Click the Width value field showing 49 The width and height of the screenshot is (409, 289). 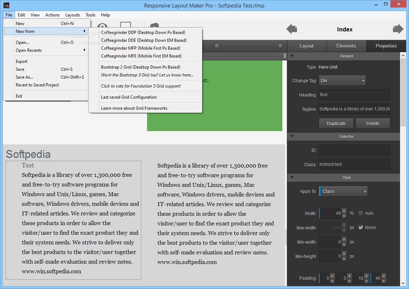click(x=331, y=213)
